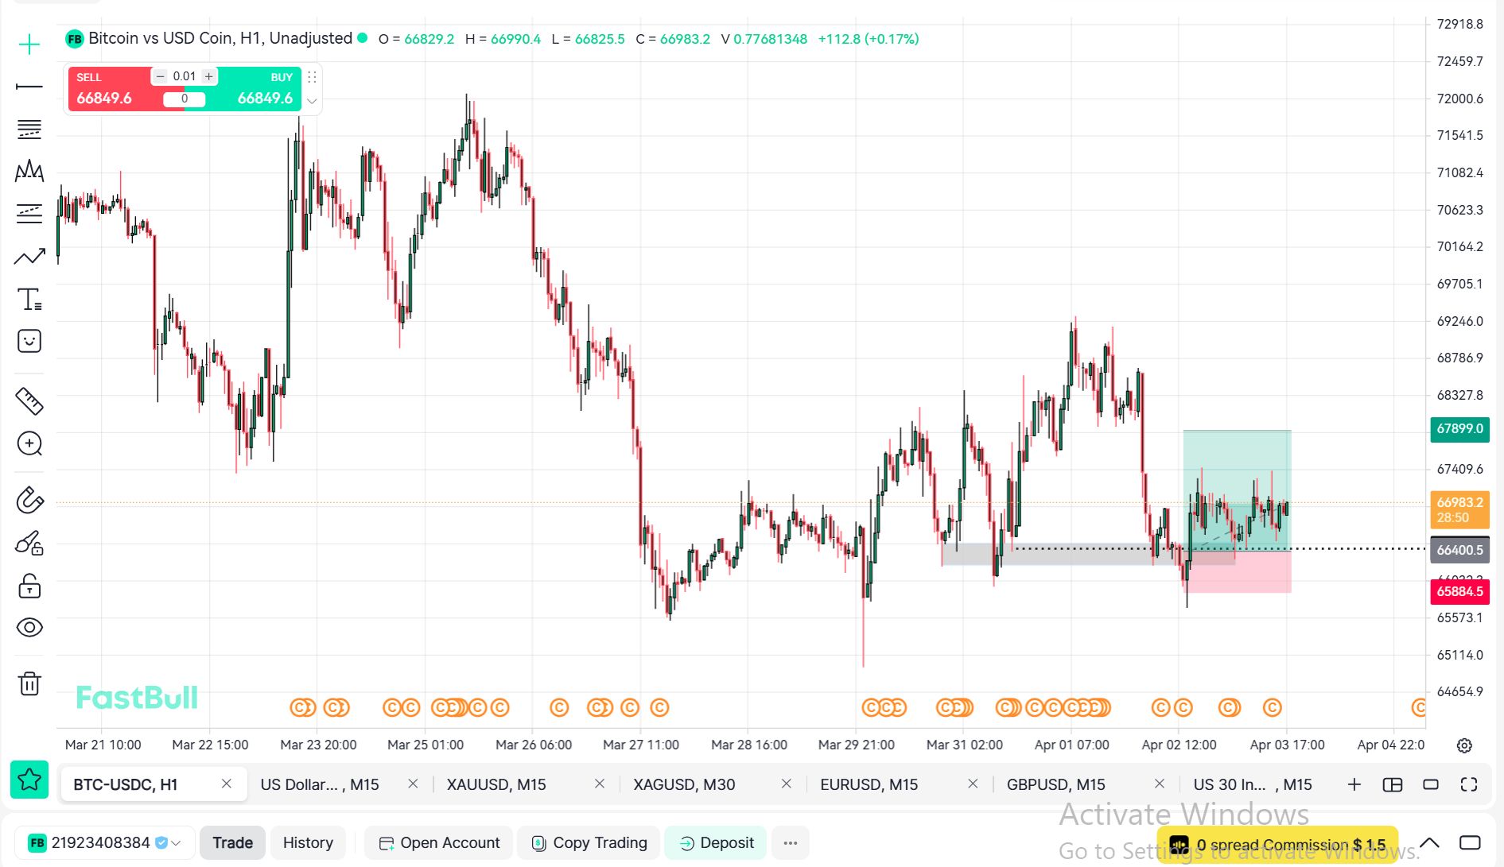Image resolution: width=1504 pixels, height=867 pixels.
Task: Enable magnet mode for drawings
Action: [29, 501]
